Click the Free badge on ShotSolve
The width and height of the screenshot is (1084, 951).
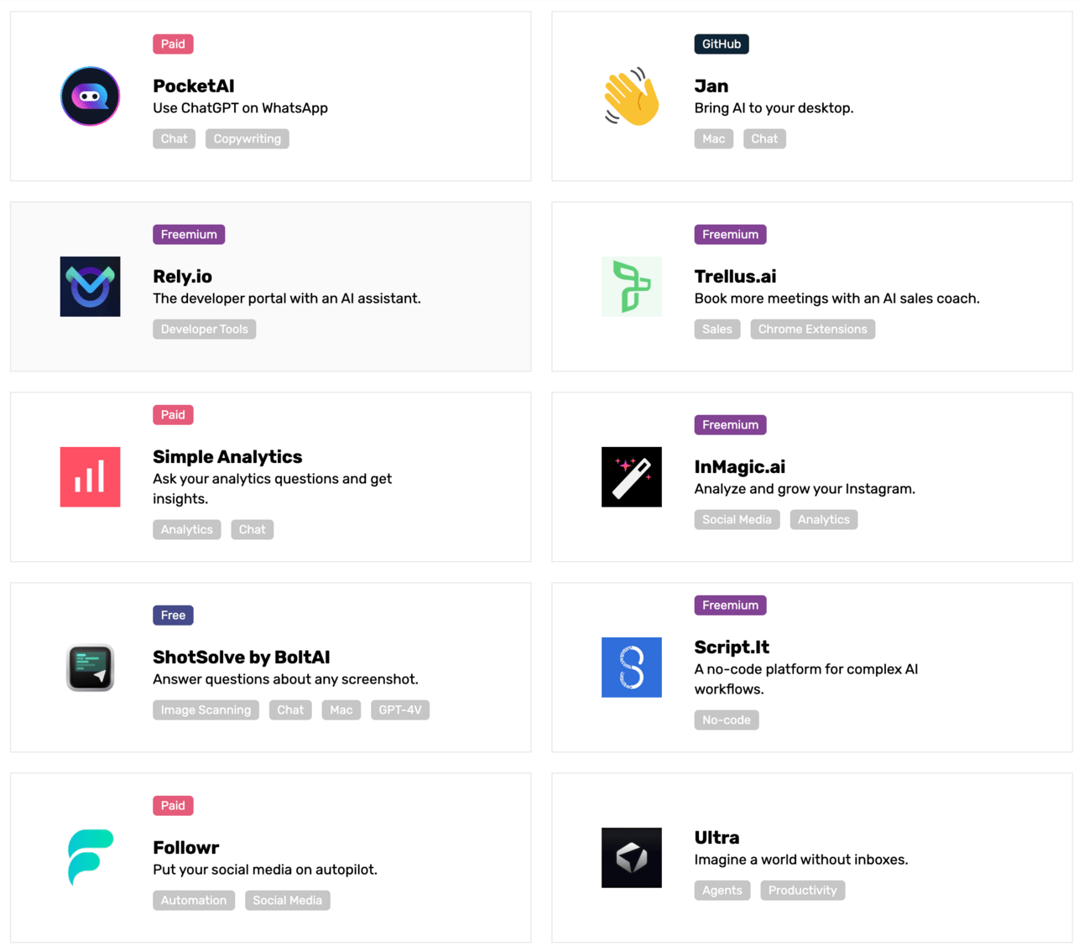(x=173, y=616)
